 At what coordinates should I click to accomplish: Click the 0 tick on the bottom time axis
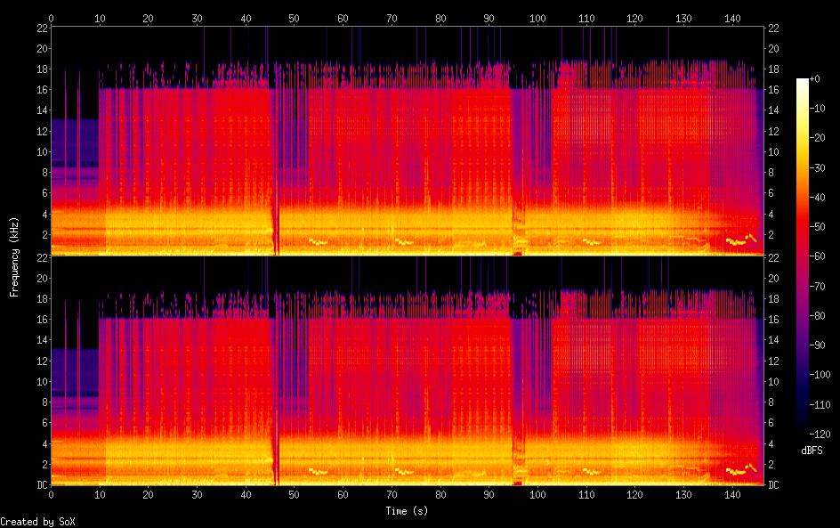(x=51, y=495)
